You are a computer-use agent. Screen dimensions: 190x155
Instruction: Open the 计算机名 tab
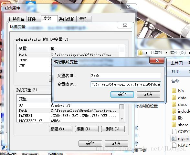click(16, 19)
